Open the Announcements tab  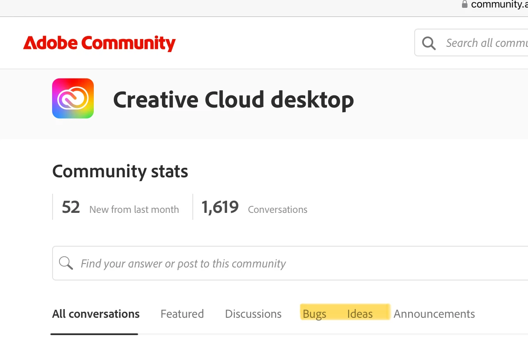click(x=434, y=314)
